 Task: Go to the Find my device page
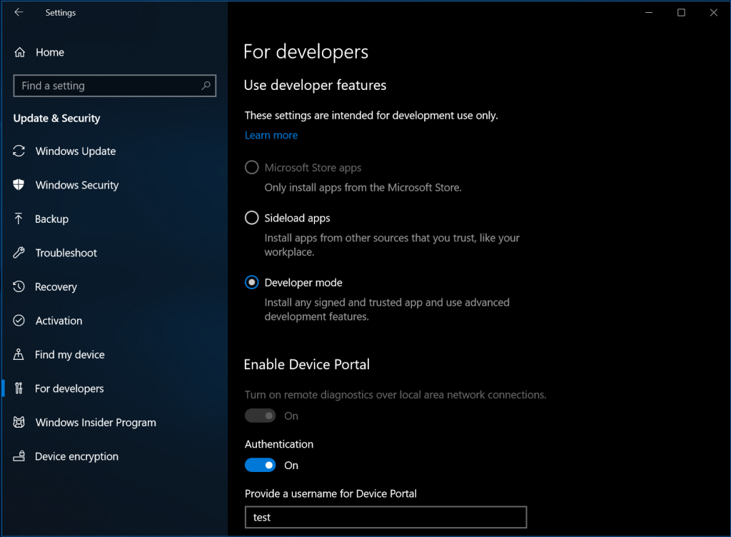[69, 355]
